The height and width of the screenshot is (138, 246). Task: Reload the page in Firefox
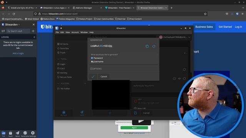(x=14, y=14)
